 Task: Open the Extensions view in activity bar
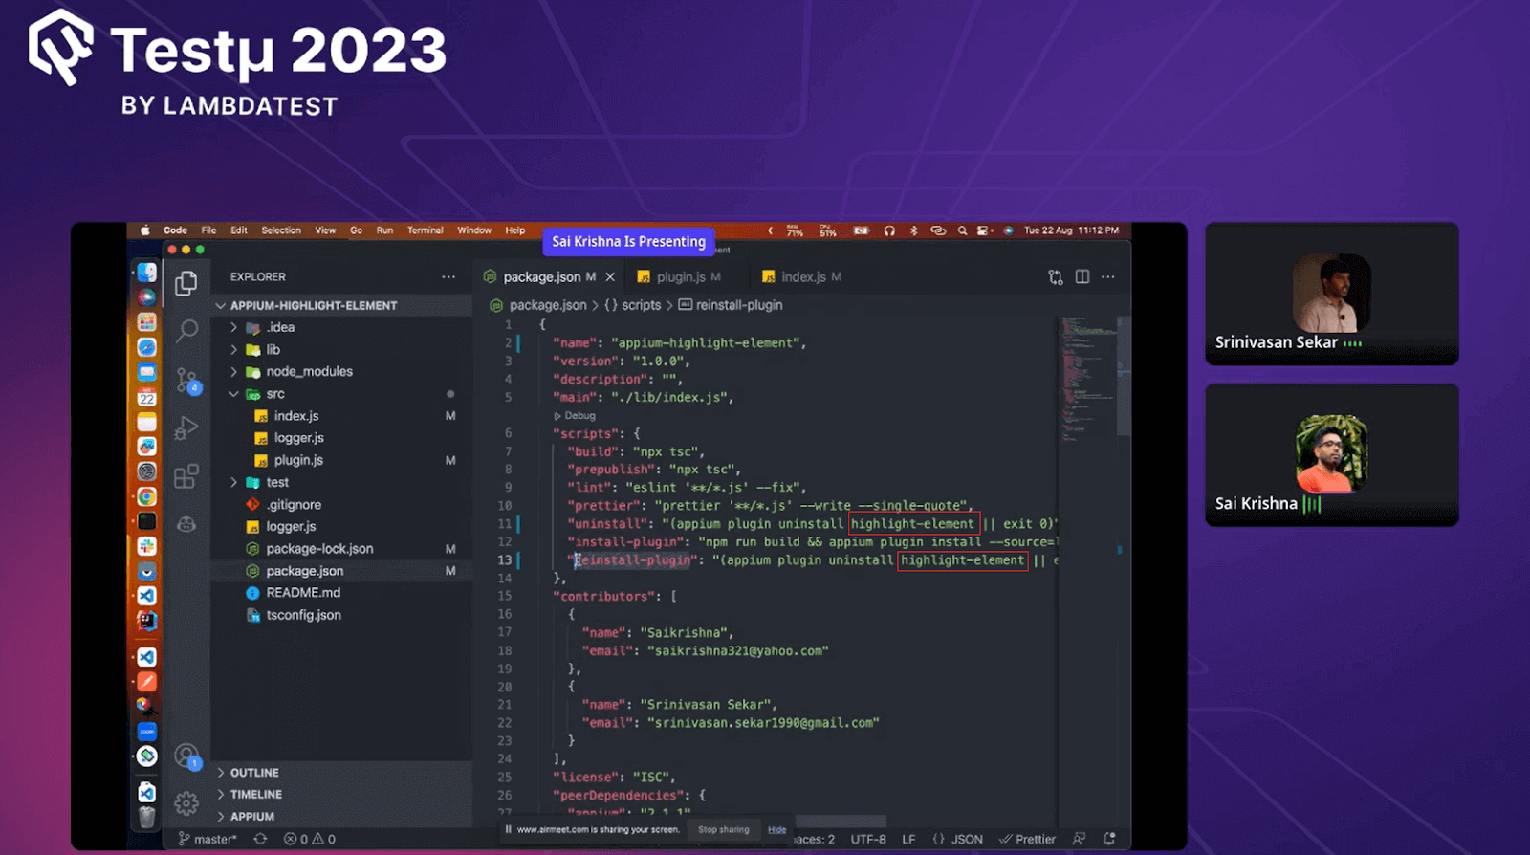pos(186,475)
